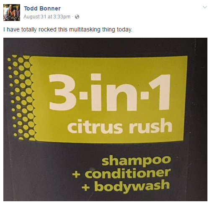Click the Todd Bonner name link
Image resolution: width=212 pixels, height=205 pixels.
(42, 8)
